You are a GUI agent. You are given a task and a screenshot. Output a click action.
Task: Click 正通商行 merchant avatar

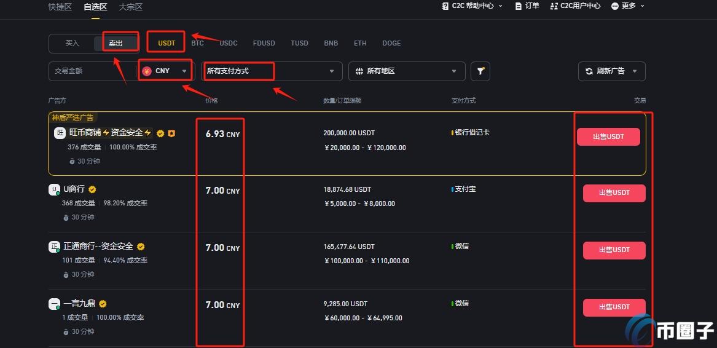pos(55,247)
